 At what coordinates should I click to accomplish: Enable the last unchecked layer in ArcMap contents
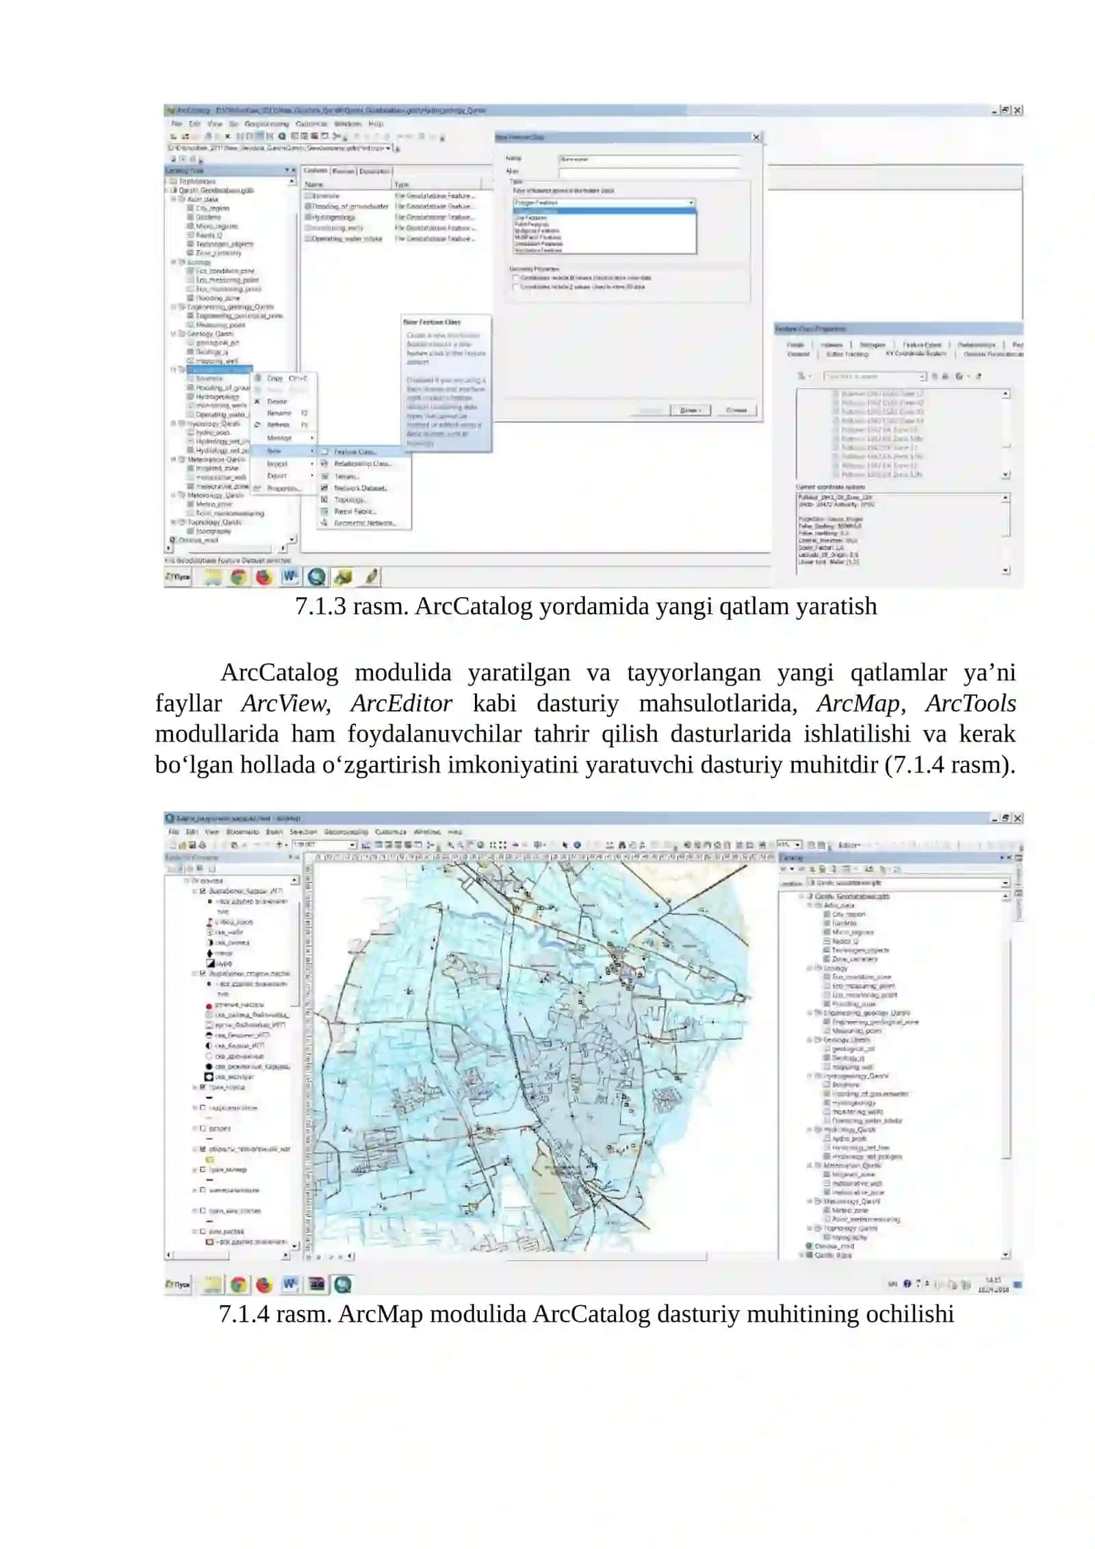point(203,1231)
